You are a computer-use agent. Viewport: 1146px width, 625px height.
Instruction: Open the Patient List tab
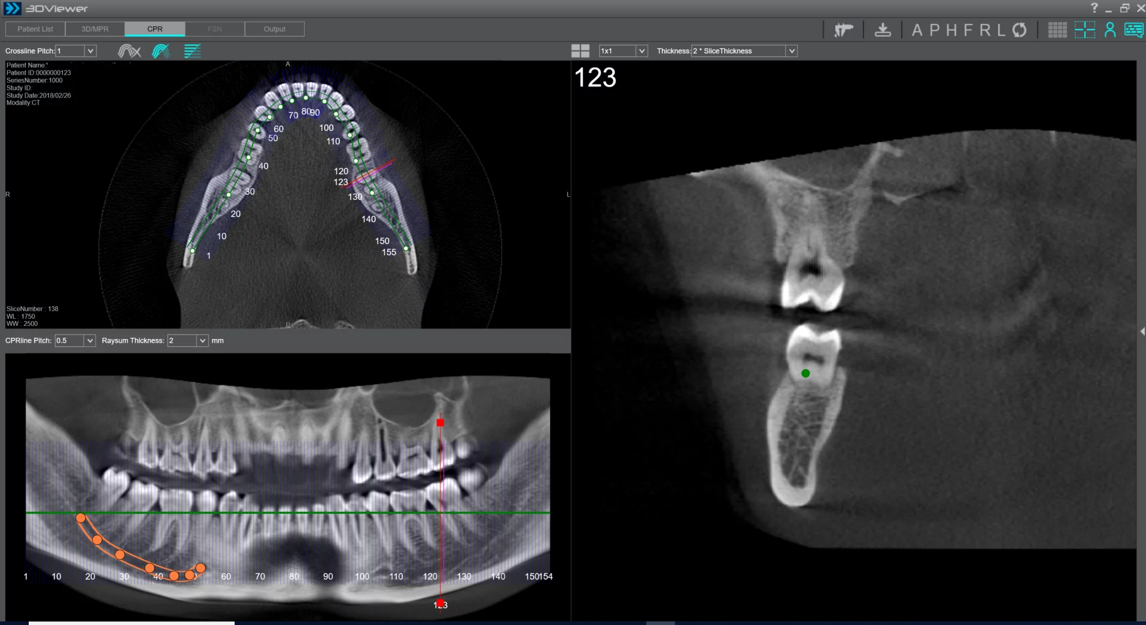[x=35, y=29]
